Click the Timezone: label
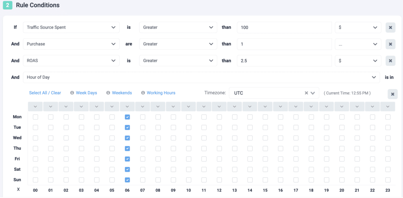The width and height of the screenshot is (403, 198). coord(215,93)
